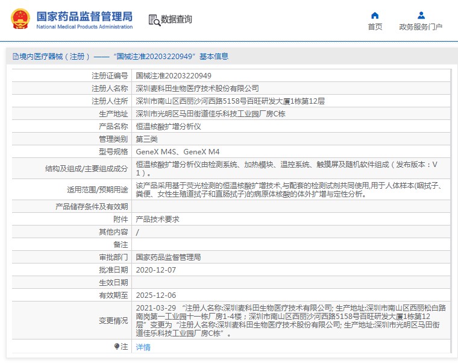458x363 pixels.
Task: Select the registration number 国械注准20203220949 cell
Action: [x=174, y=76]
